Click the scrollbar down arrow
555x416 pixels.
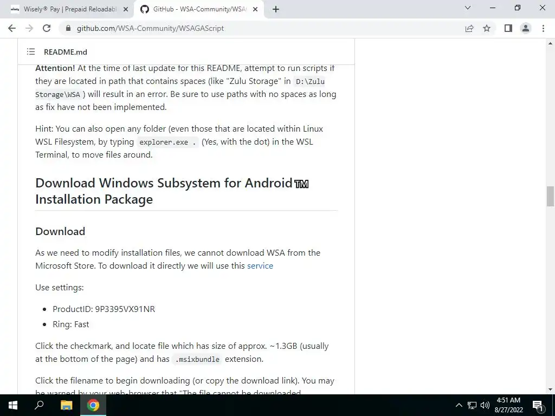click(x=550, y=389)
